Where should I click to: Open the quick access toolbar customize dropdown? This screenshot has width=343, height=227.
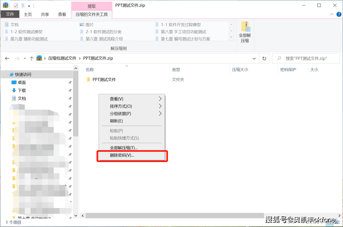tap(29, 6)
